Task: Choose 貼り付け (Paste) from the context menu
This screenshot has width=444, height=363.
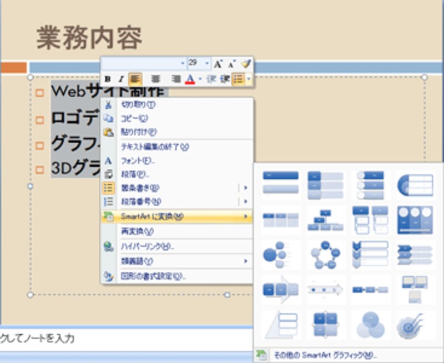Action: click(x=176, y=132)
